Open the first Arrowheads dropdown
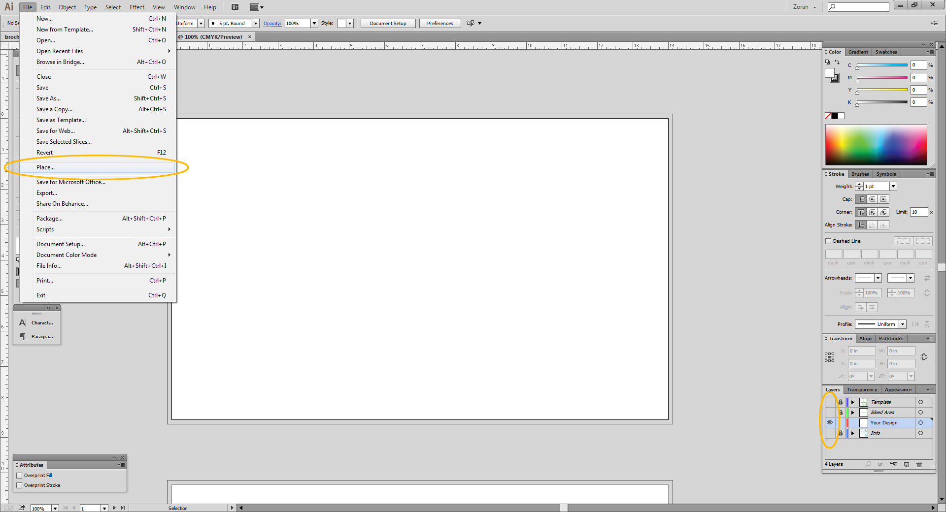This screenshot has height=512, width=946. (x=878, y=278)
